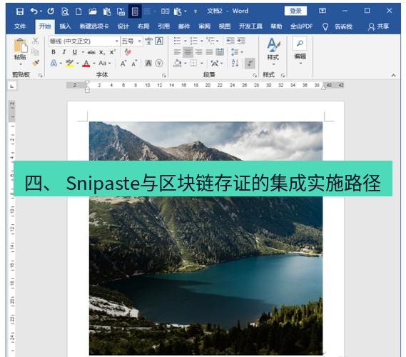
Task: Redo with the repeat arrow icon
Action: pyautogui.click(x=51, y=11)
